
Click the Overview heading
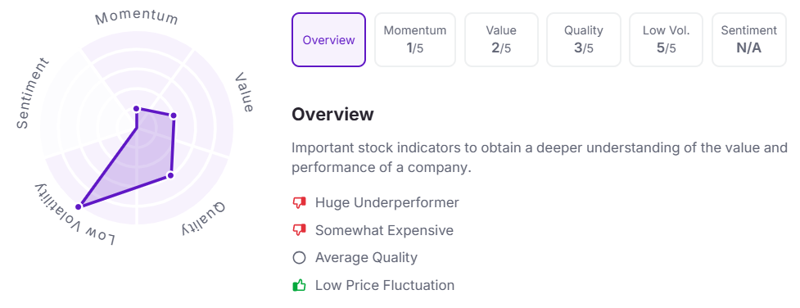point(332,115)
